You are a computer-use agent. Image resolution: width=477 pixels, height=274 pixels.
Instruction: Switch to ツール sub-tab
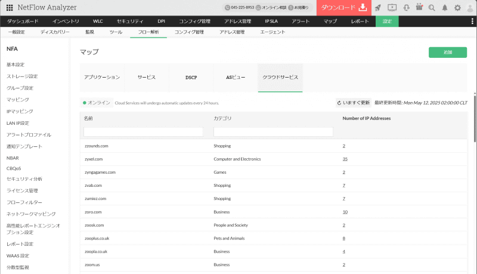click(116, 32)
